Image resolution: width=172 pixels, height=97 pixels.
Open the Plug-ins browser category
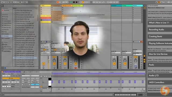click(5, 30)
